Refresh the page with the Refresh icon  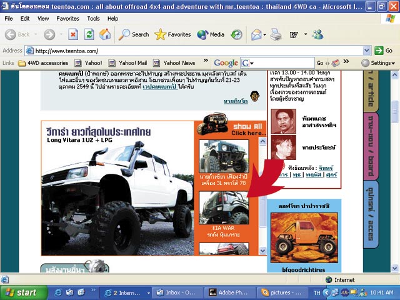coord(89,34)
